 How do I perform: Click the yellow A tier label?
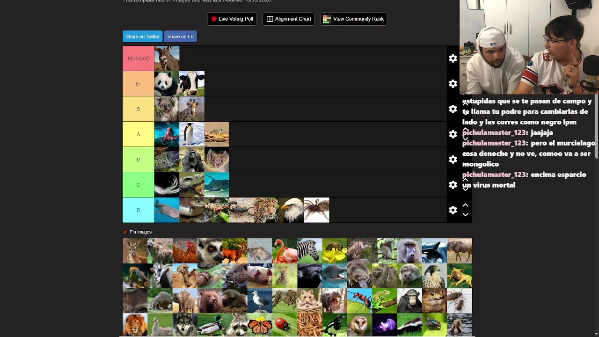[x=138, y=134]
